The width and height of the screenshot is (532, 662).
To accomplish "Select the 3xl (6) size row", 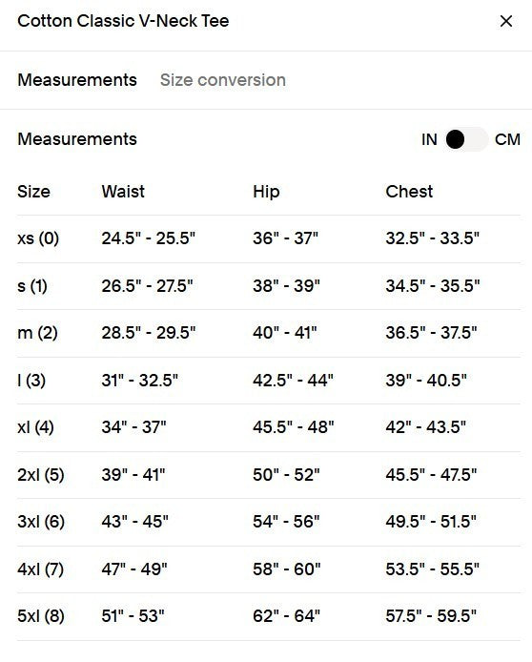I will coord(269,522).
